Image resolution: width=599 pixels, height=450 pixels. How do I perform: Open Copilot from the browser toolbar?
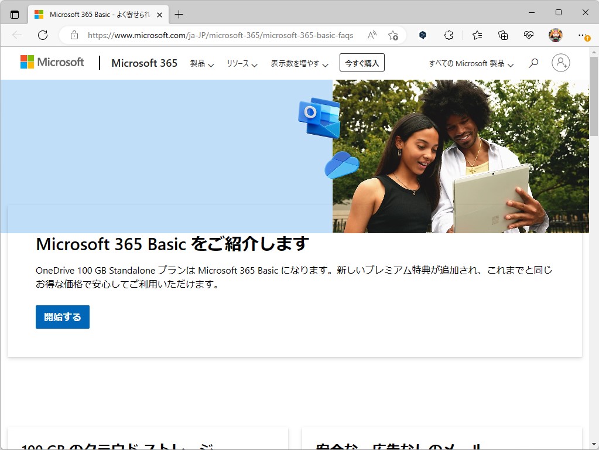pyautogui.click(x=422, y=35)
